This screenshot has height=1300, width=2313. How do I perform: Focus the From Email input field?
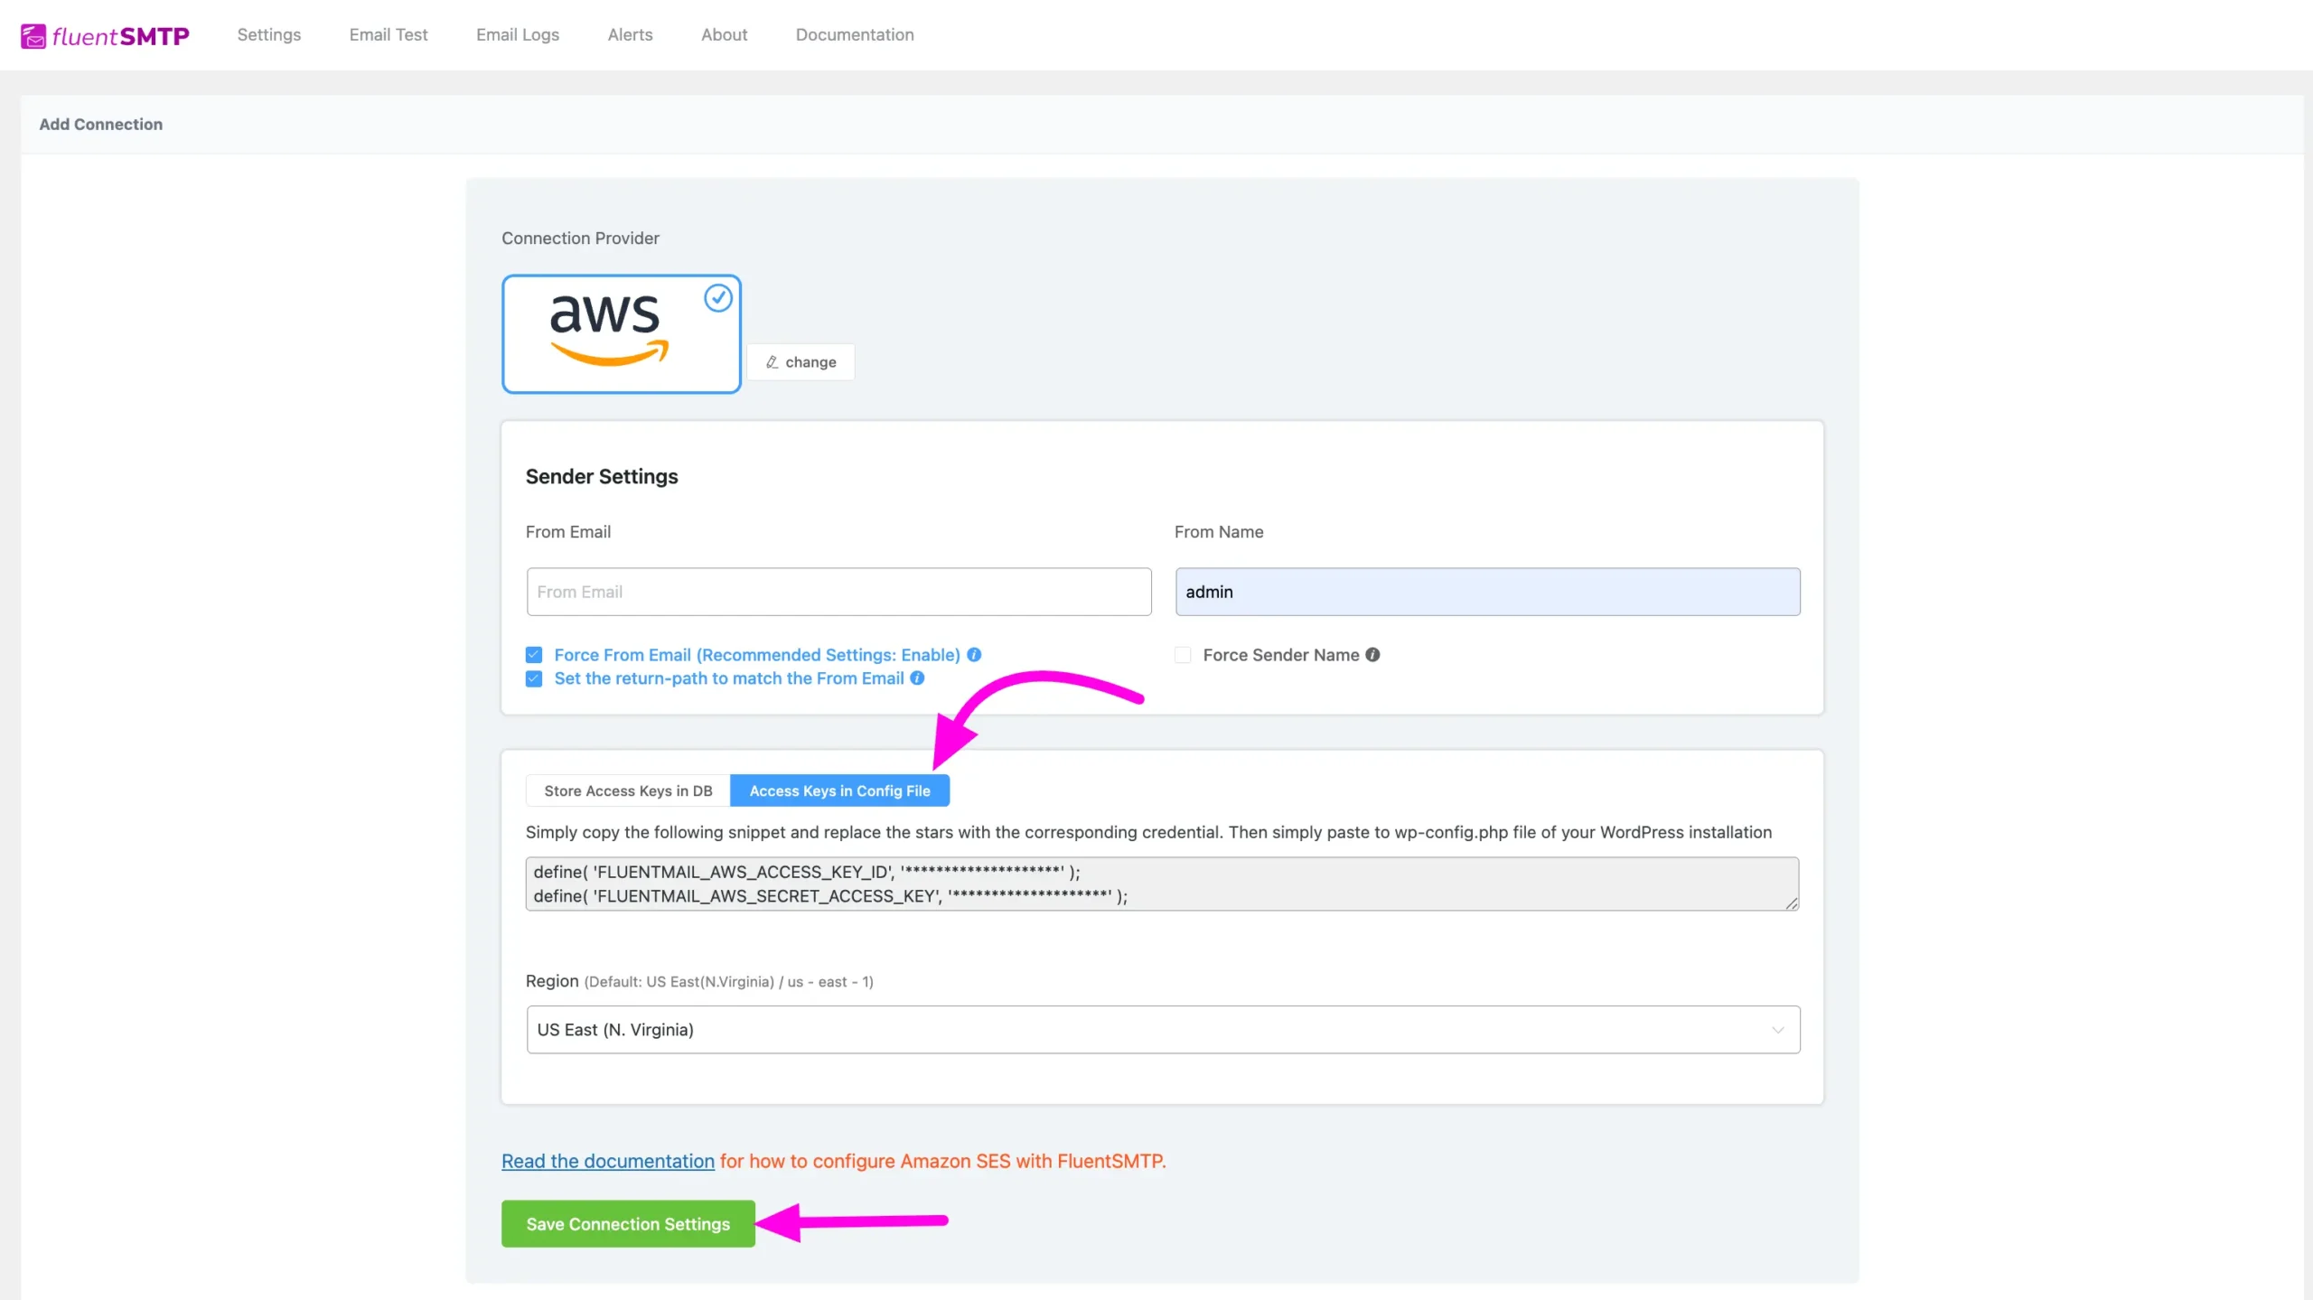(x=838, y=592)
